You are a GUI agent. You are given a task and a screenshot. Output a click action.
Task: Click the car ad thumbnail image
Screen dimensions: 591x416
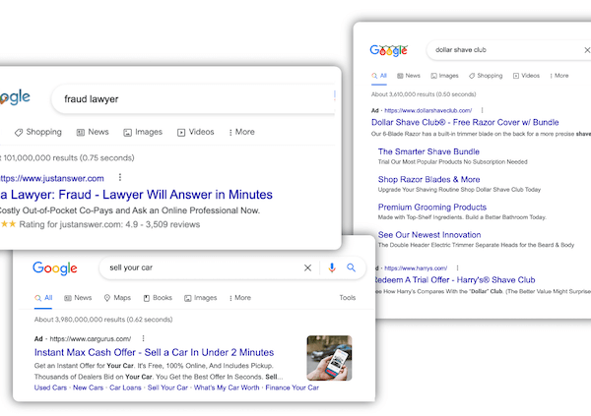click(329, 358)
